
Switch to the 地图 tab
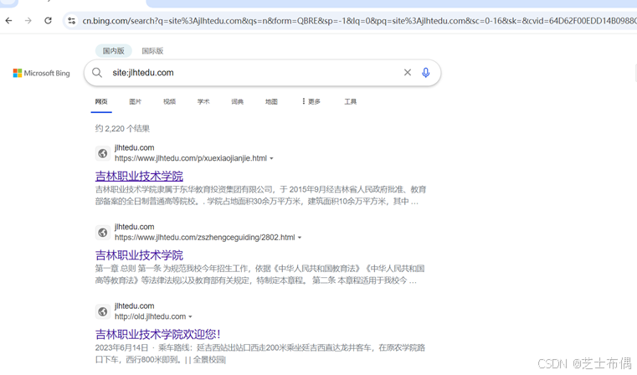click(271, 101)
